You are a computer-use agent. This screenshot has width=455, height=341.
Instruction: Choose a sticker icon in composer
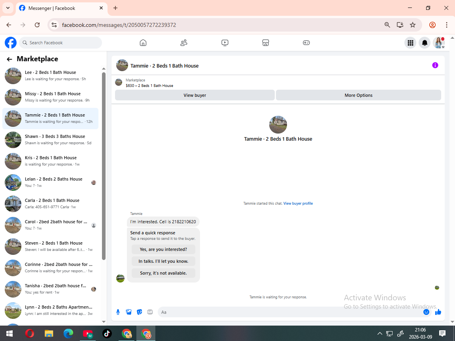pyautogui.click(x=139, y=312)
